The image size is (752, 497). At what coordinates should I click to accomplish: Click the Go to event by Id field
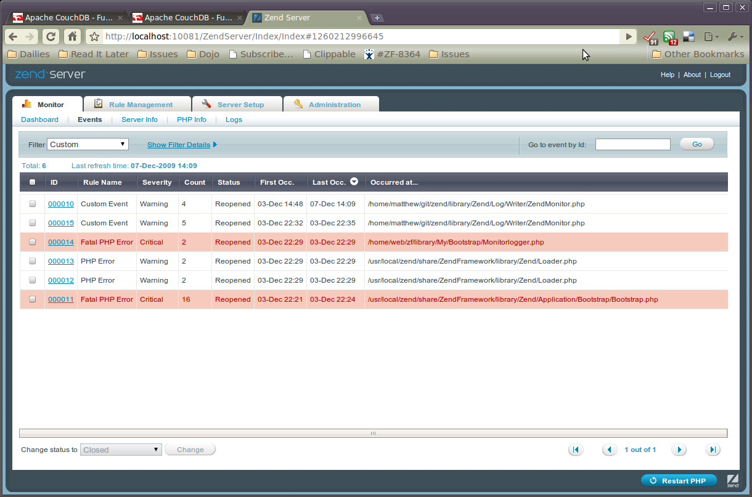pyautogui.click(x=632, y=145)
